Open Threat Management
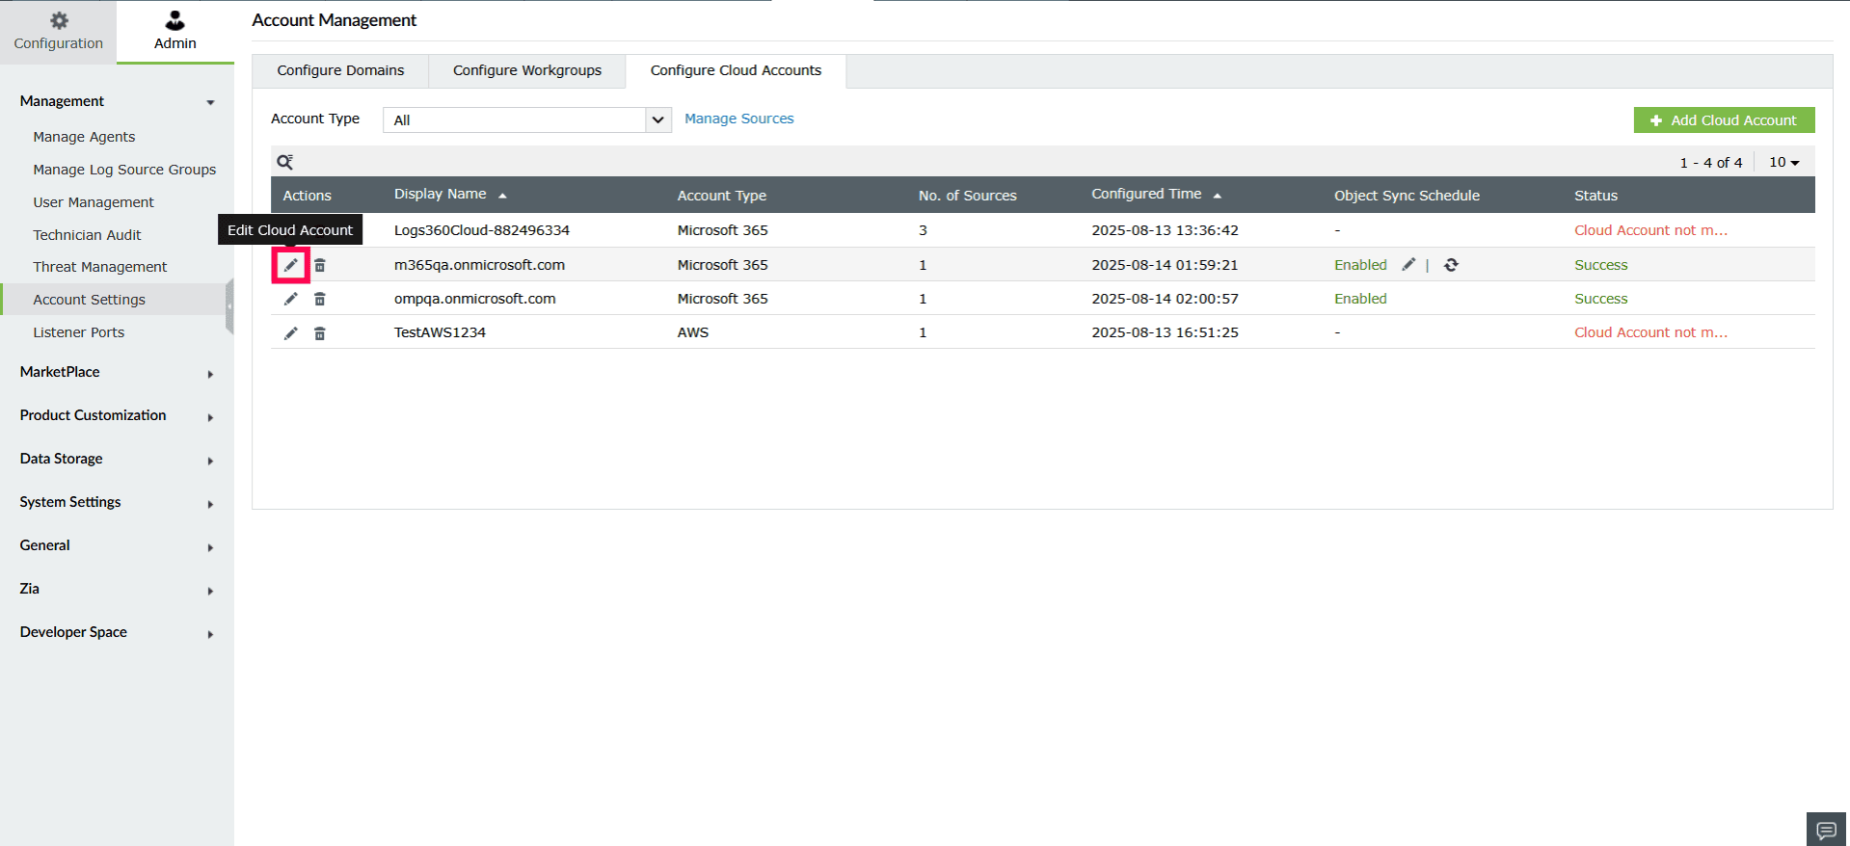The image size is (1850, 846). tap(100, 267)
